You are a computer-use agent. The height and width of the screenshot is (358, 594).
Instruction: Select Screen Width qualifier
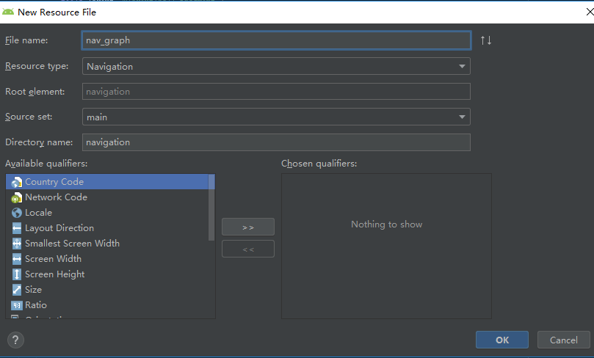pyautogui.click(x=107, y=259)
